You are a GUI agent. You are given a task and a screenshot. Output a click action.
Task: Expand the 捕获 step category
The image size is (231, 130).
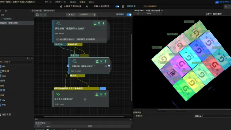[x=3, y=66]
